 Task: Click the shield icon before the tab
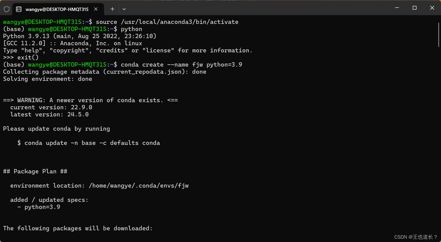7,9
